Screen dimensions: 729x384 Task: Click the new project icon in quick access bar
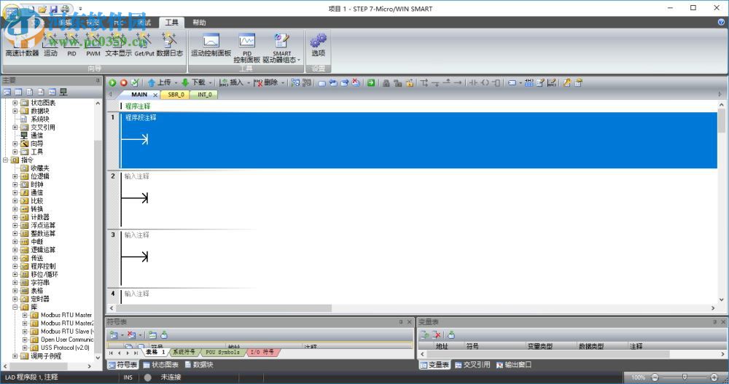31,9
